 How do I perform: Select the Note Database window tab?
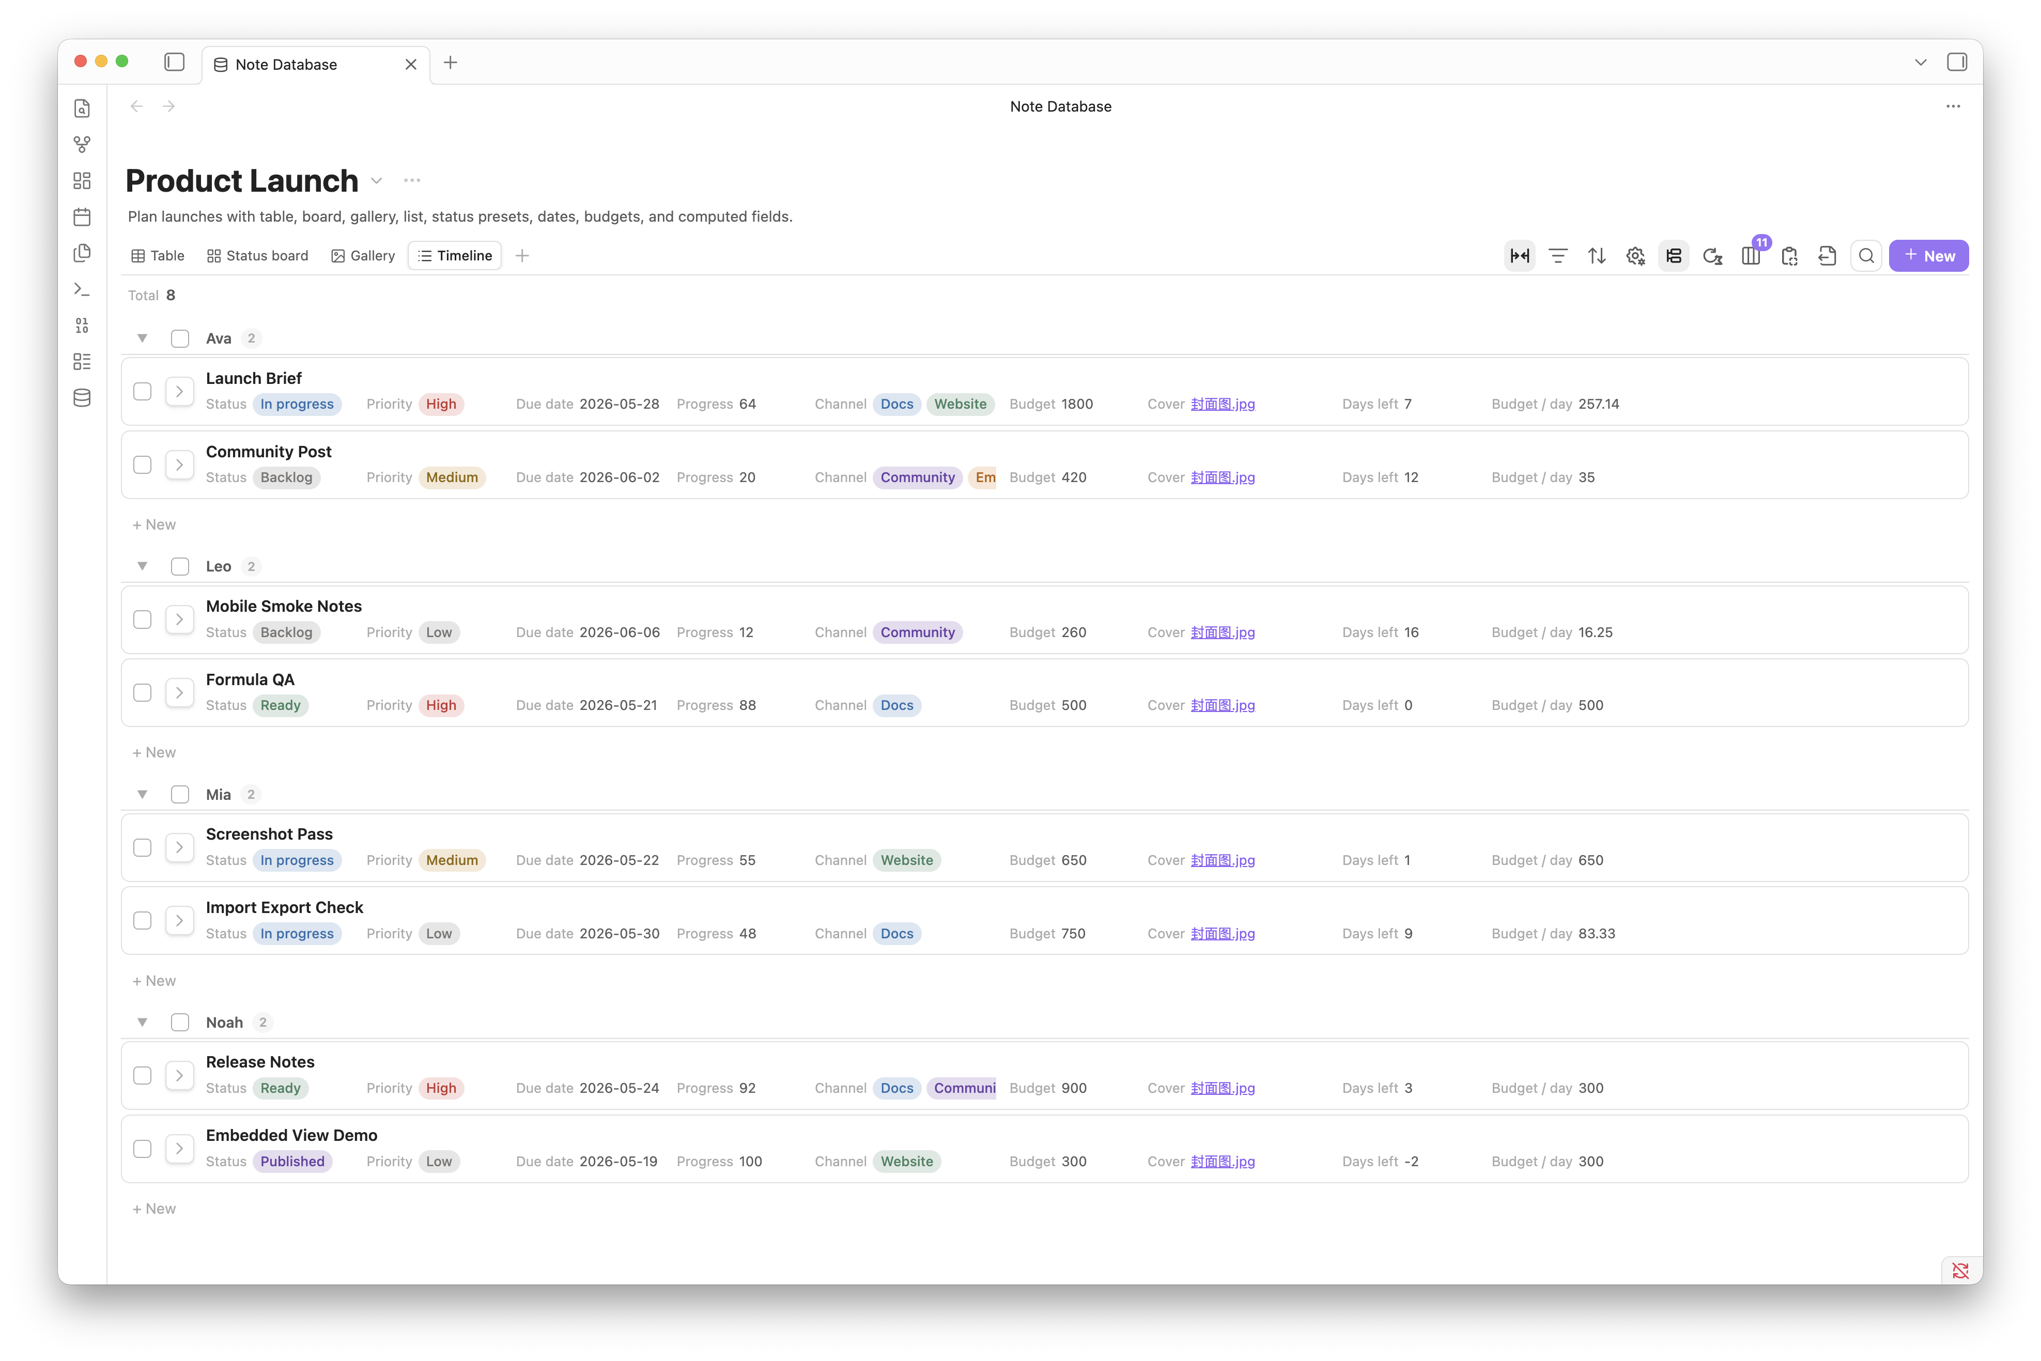pyautogui.click(x=316, y=64)
